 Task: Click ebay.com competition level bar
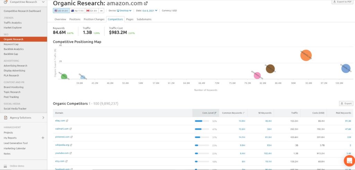[202, 121]
